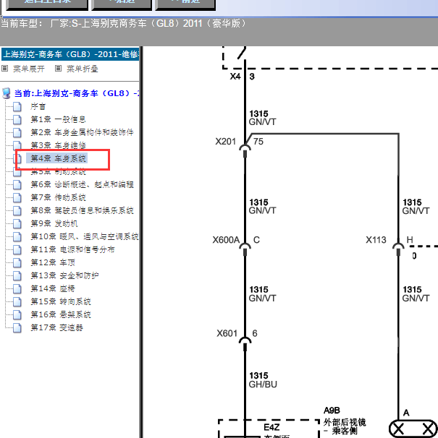Viewport: 438px width, 438px height.
Task: Click the X201 connector label in diagram
Action: [226, 142]
